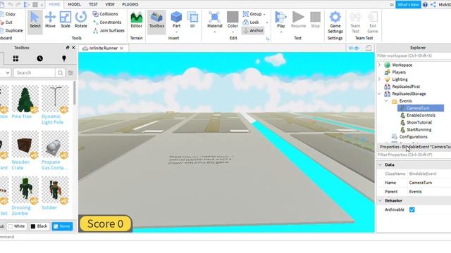This screenshot has height=253, width=451.
Task: Open the Terrain Editor
Action: pyautogui.click(x=136, y=20)
